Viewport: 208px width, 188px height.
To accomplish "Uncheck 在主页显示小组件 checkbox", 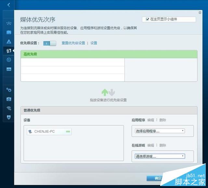I will click(147, 19).
